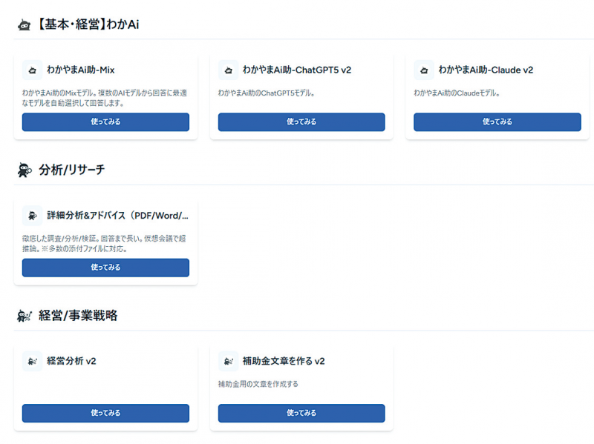Click the robot icon beside 【基本・経営】わかAi heading

(25, 25)
